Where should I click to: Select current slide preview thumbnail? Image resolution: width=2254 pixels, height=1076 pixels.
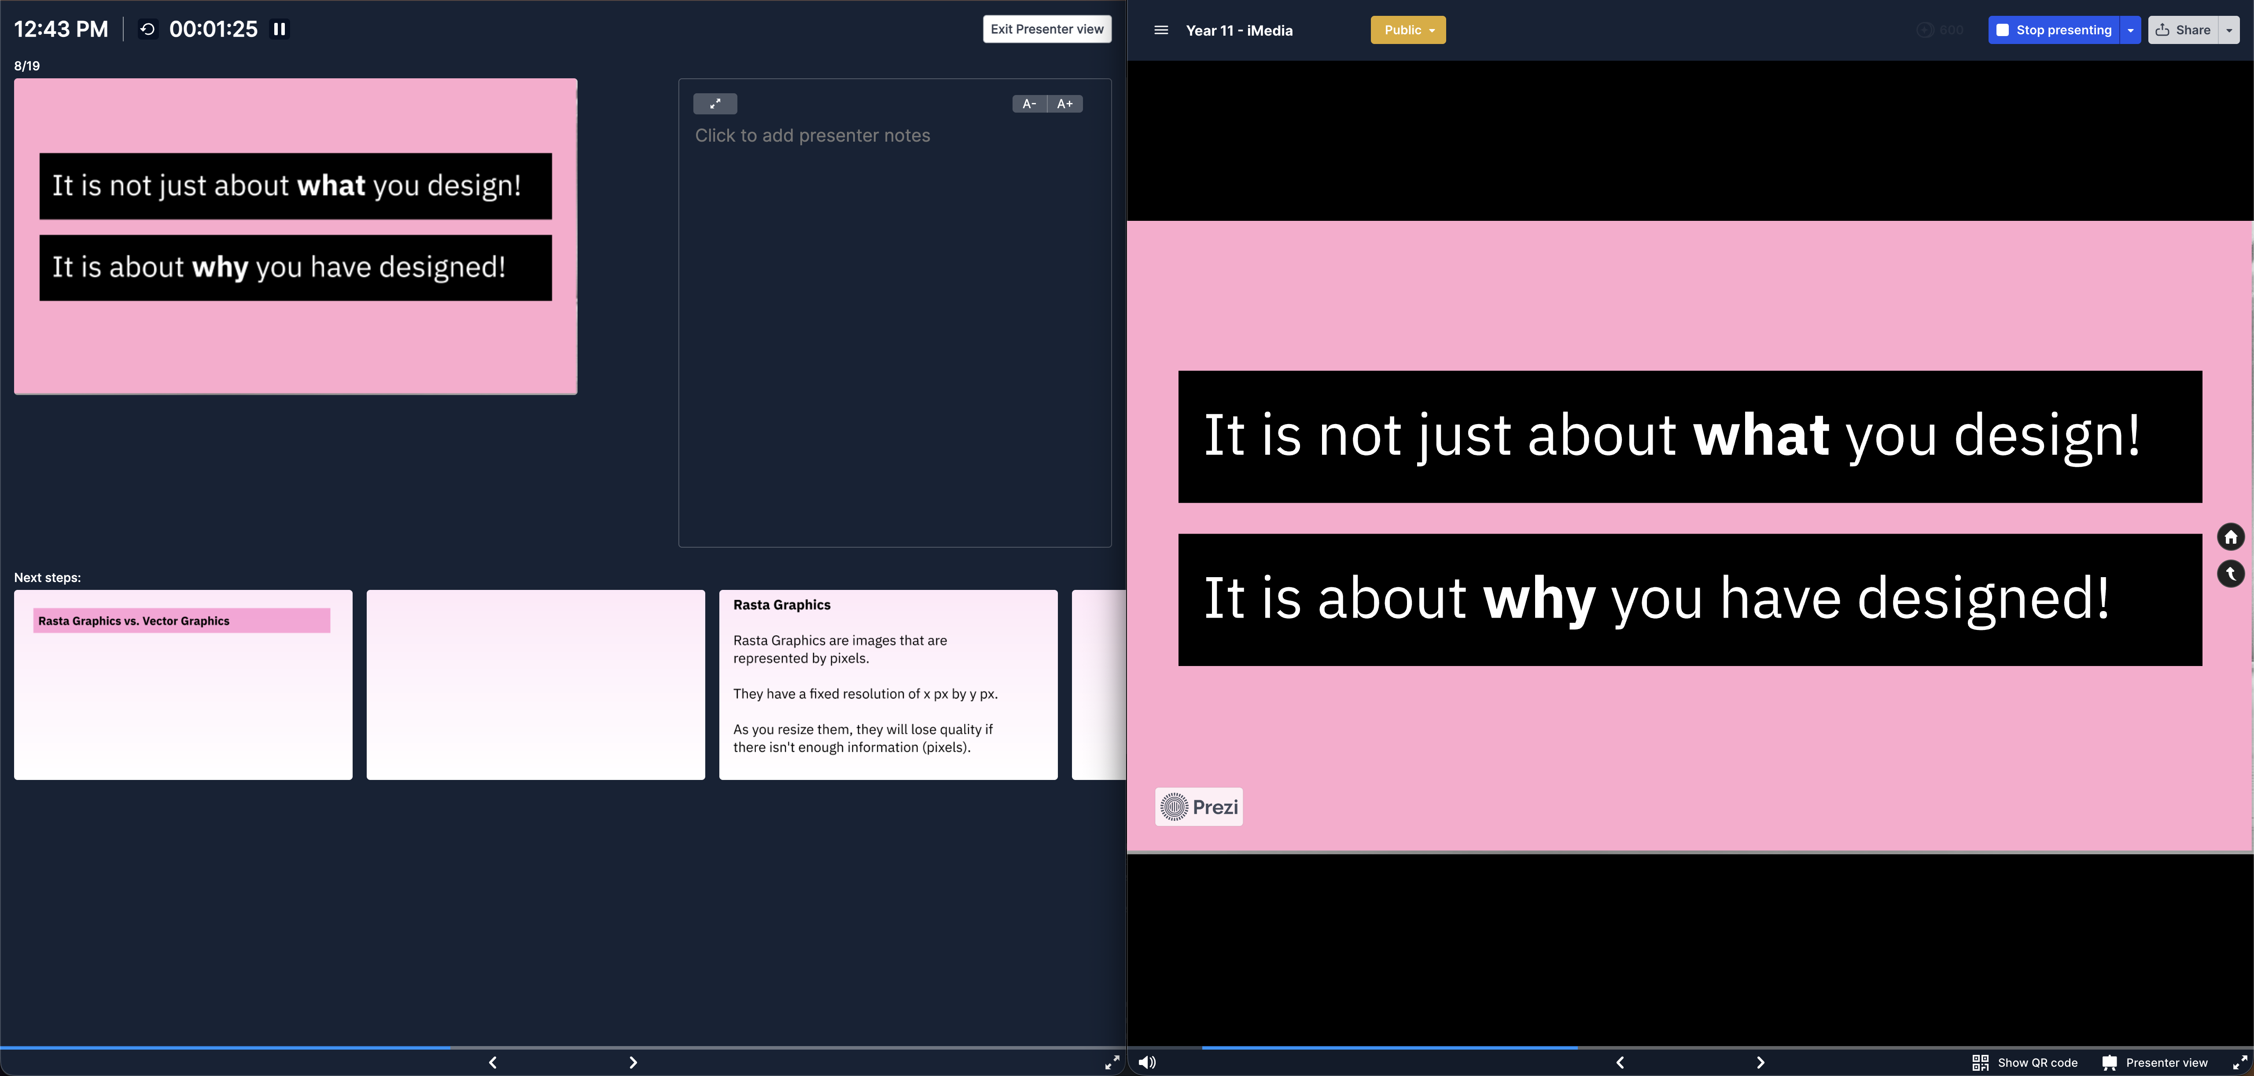(296, 236)
